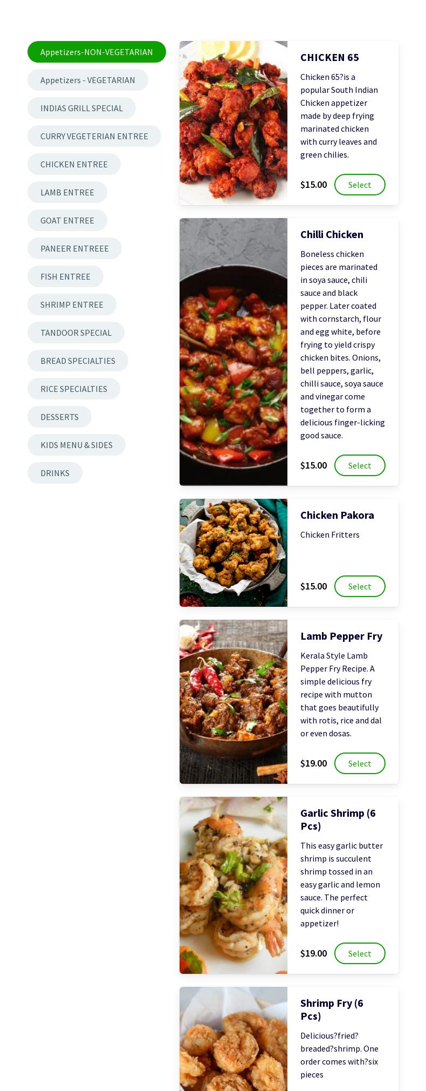Open the CHICKEN ENTREE menu section

[74, 164]
